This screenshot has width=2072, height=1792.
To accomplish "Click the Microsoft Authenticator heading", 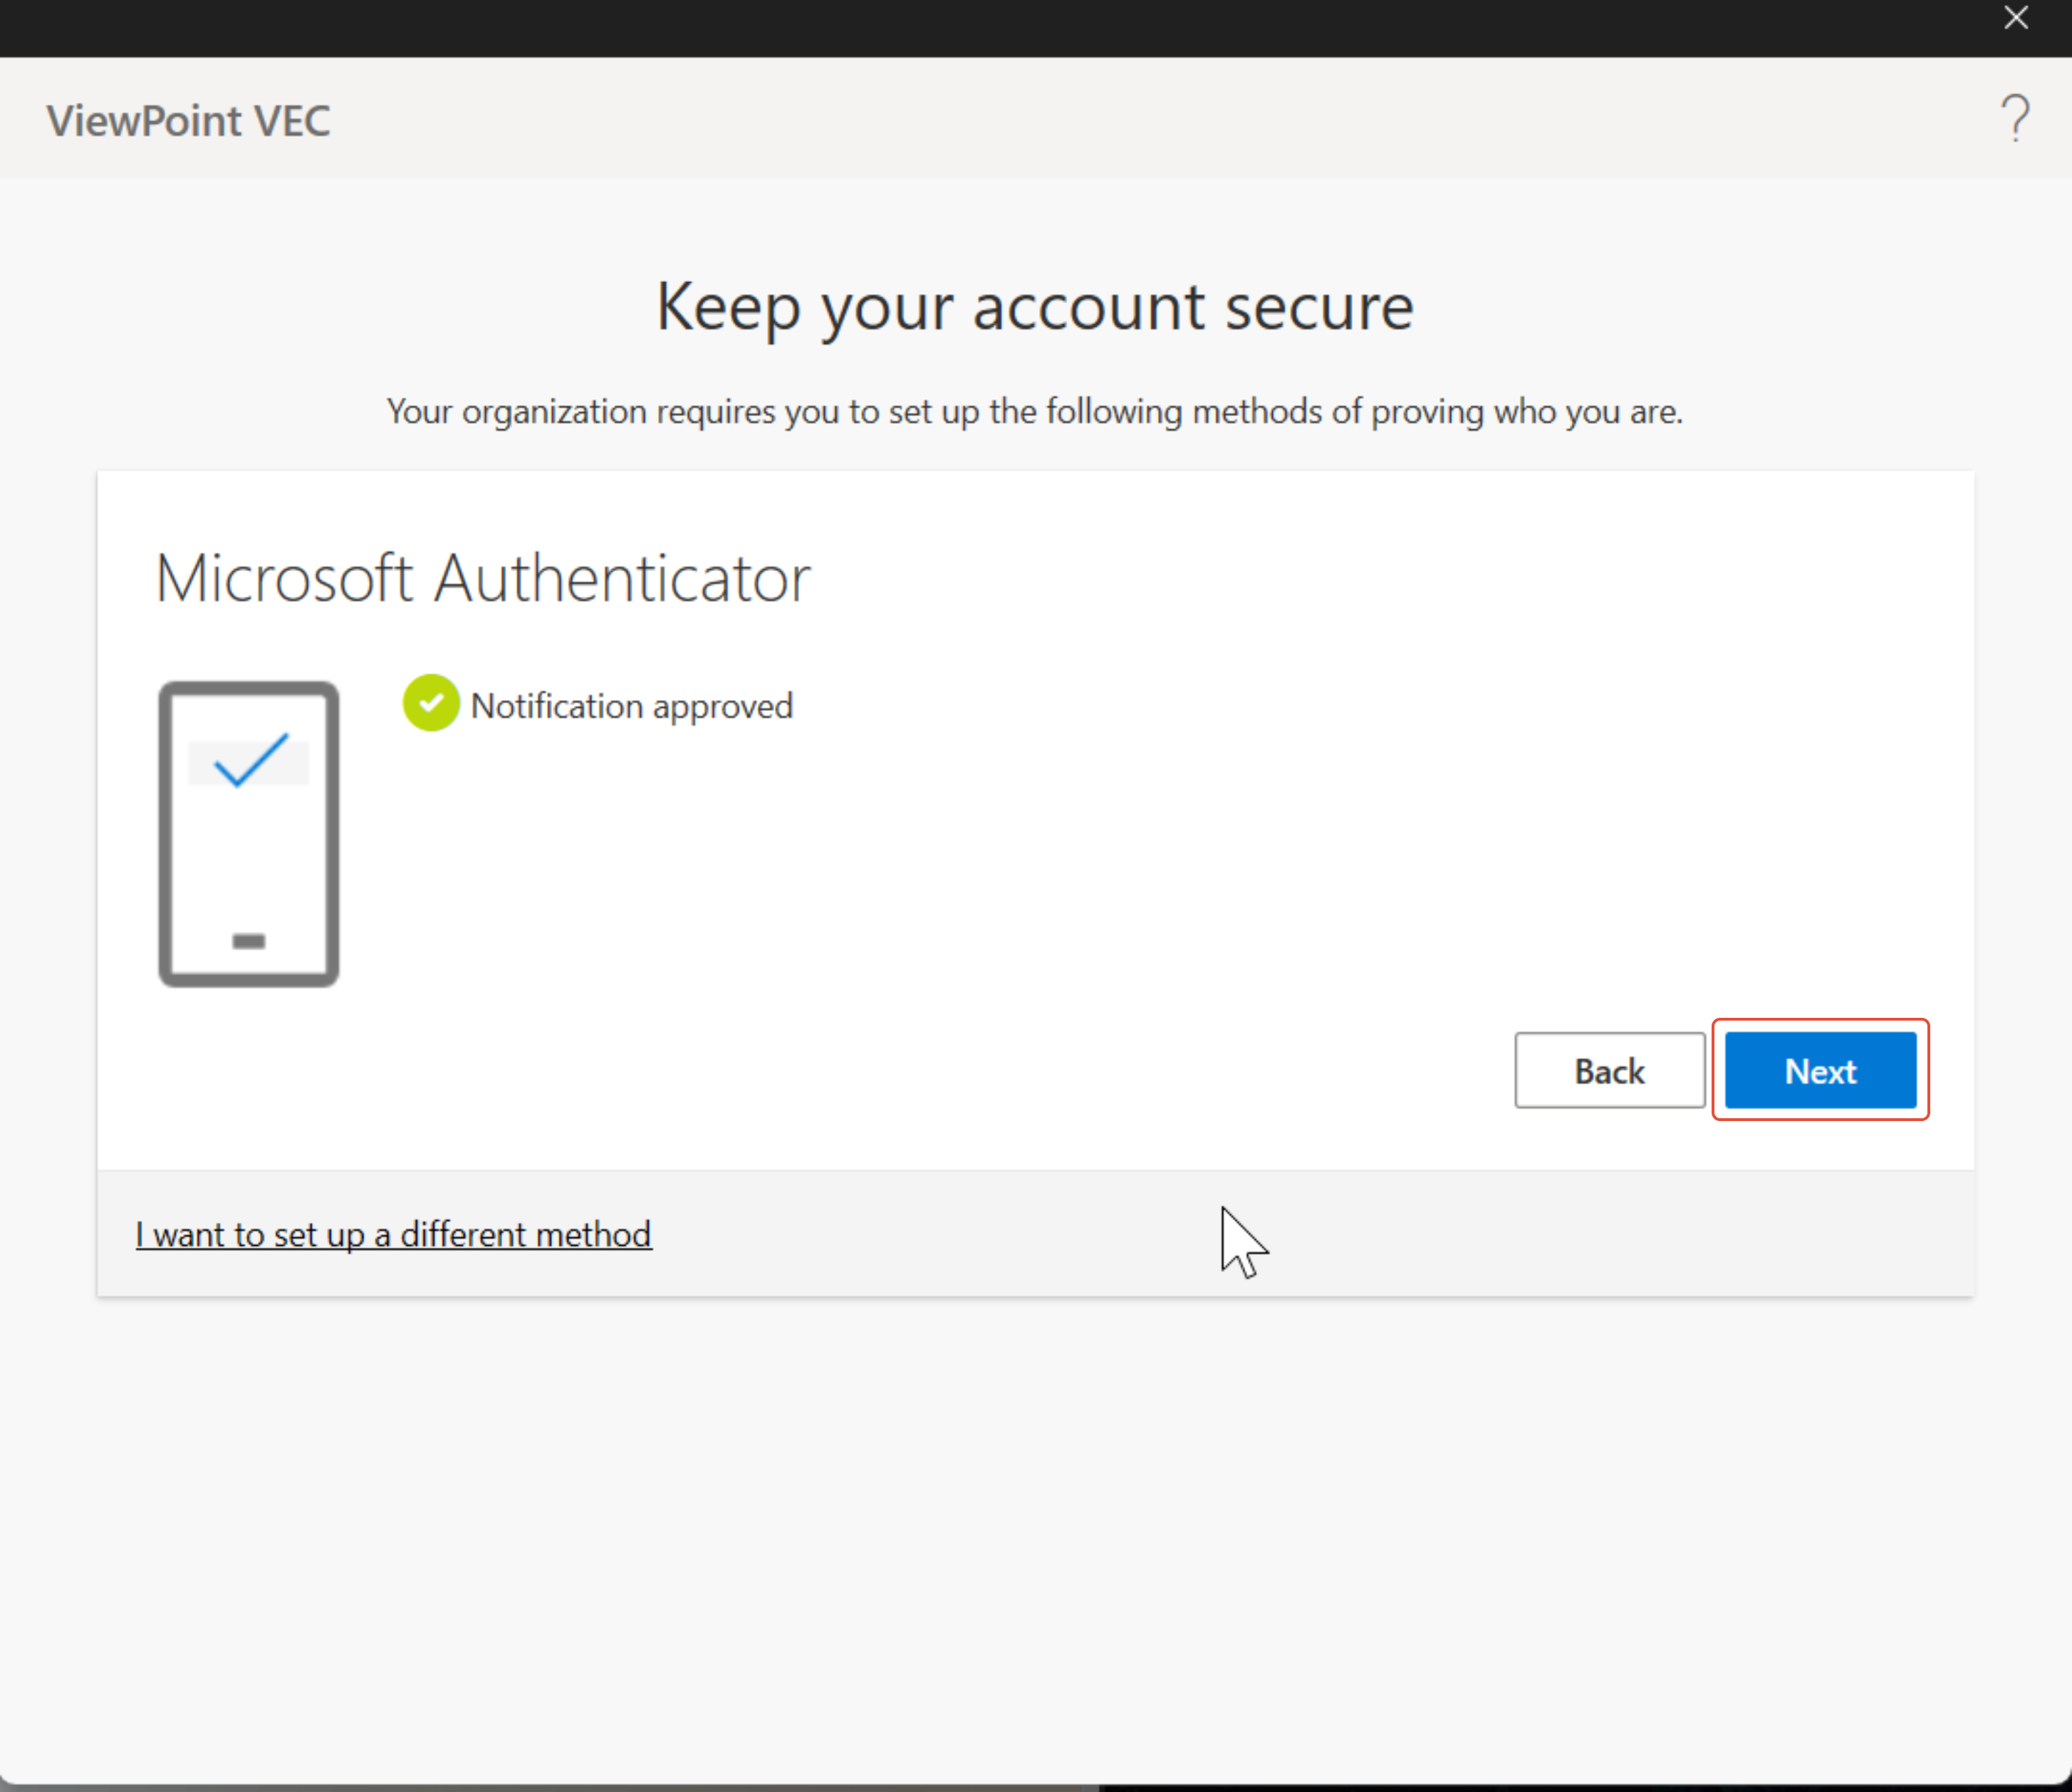I will [x=483, y=578].
